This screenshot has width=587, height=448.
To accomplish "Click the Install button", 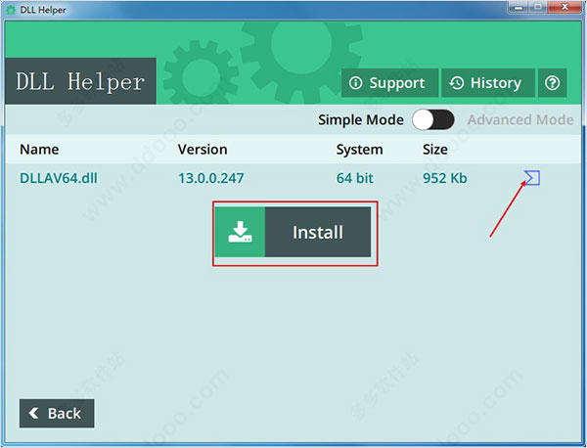I will click(x=293, y=232).
